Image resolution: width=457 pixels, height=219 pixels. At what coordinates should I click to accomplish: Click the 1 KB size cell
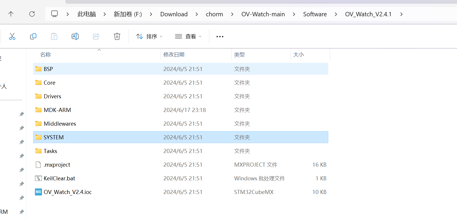321,178
